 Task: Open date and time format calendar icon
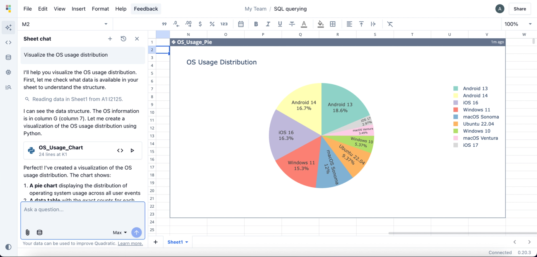point(241,24)
